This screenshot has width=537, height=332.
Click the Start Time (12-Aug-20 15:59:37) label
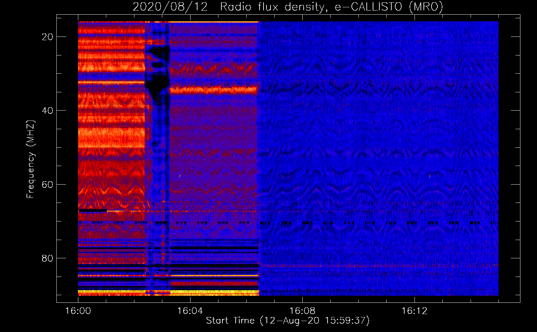288,321
